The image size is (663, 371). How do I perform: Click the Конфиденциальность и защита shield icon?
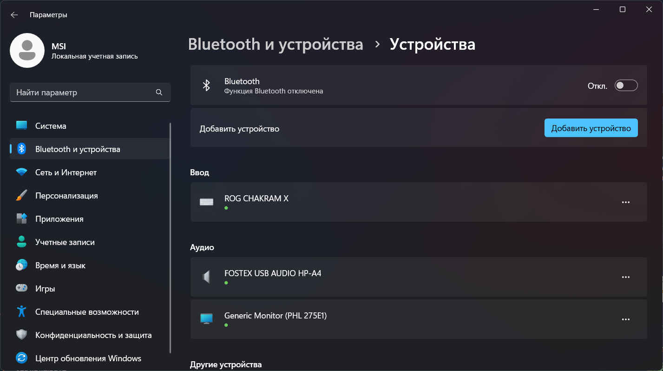21,335
